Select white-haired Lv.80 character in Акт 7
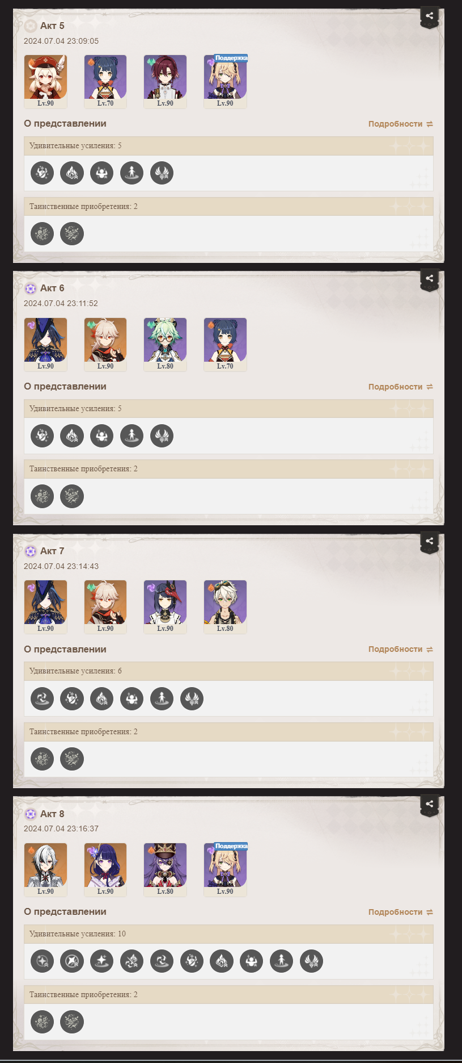The image size is (462, 1063). tap(225, 606)
